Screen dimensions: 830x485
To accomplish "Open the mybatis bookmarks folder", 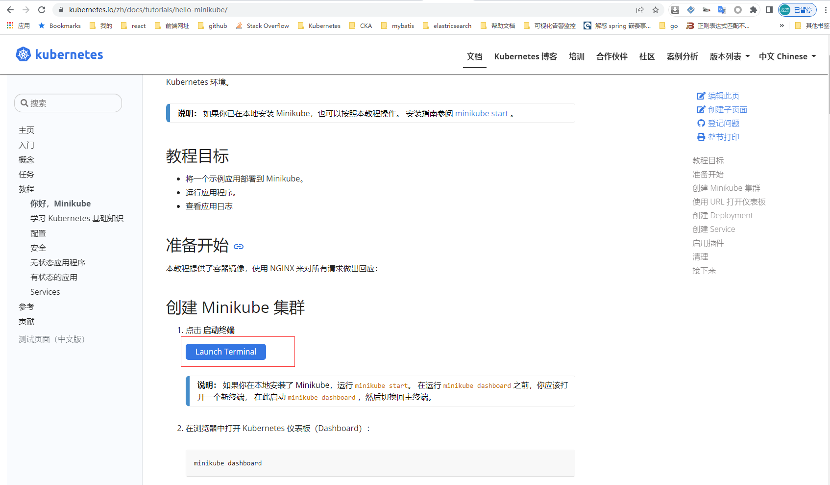I will point(397,26).
